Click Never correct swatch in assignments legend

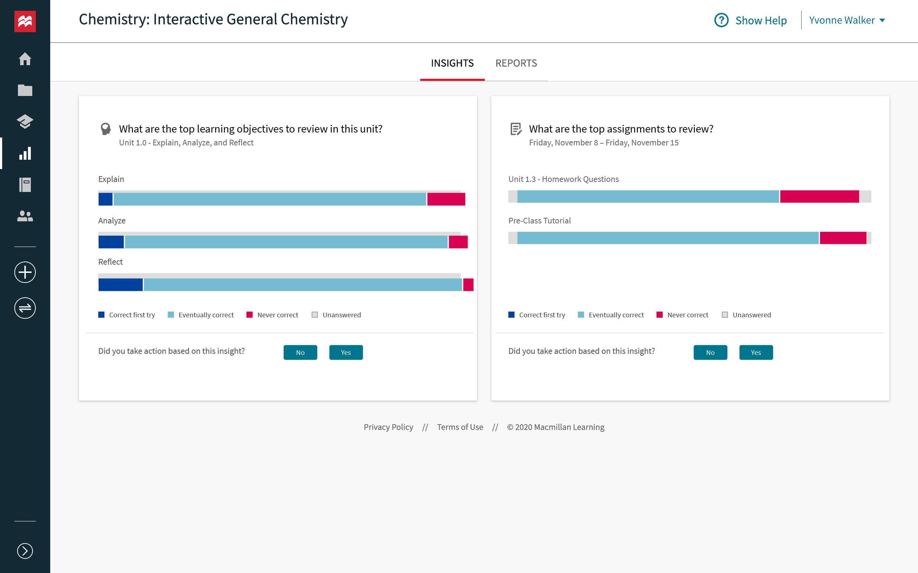659,314
